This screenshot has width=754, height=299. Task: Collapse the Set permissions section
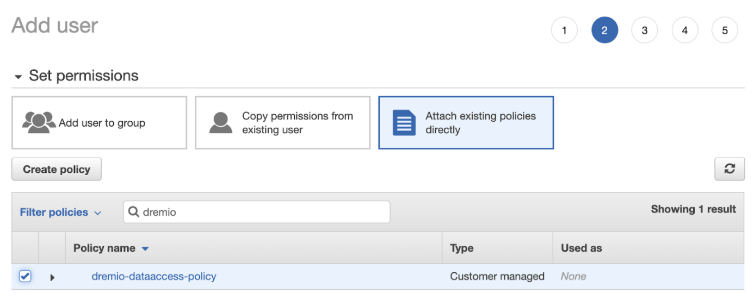(x=18, y=77)
